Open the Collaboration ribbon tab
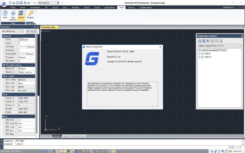 pos(146,7)
